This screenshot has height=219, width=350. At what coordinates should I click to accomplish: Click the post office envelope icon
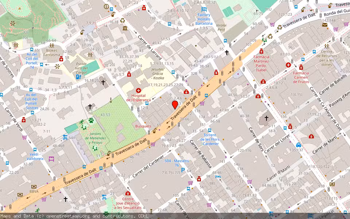click(325, 25)
